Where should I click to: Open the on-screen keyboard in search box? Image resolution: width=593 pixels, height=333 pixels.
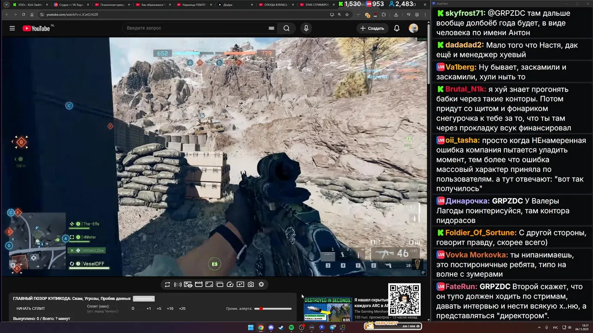pos(271,28)
